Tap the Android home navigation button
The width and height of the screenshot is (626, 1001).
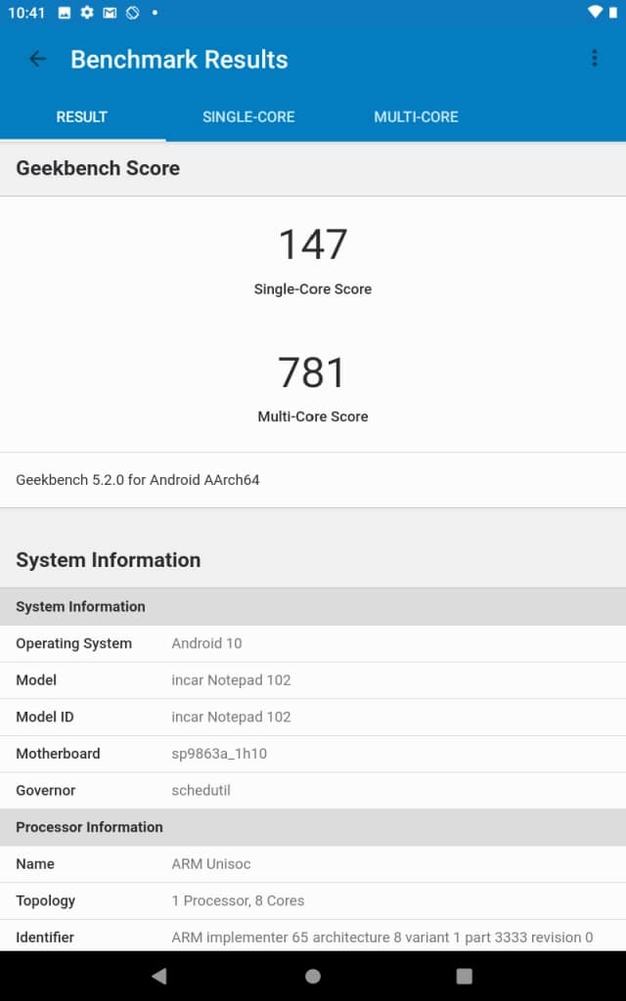tap(313, 976)
